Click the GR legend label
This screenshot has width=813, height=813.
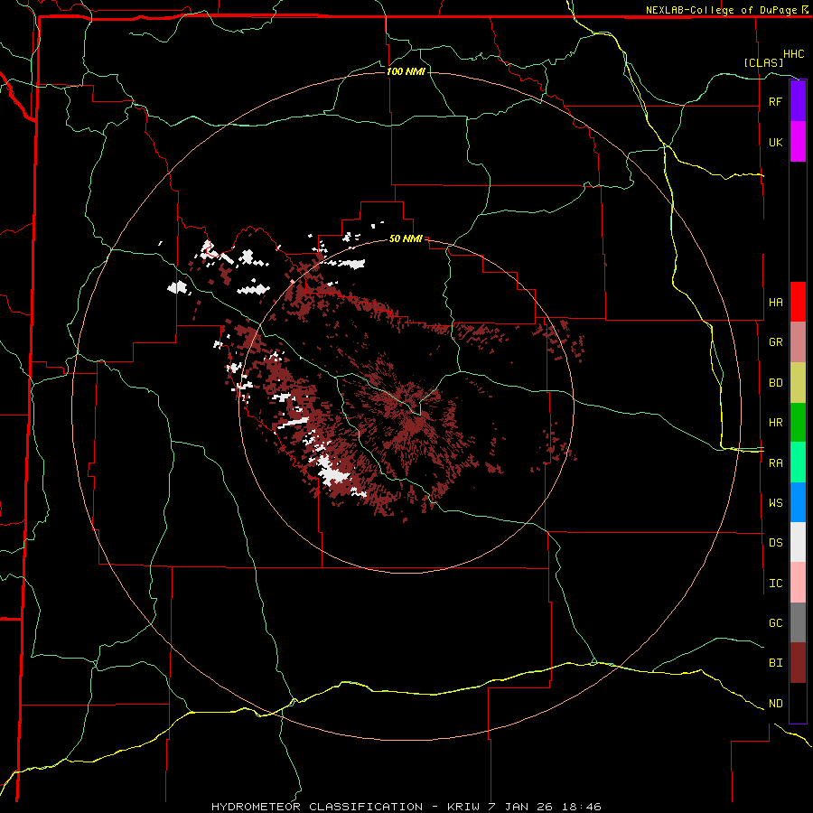pyautogui.click(x=775, y=342)
